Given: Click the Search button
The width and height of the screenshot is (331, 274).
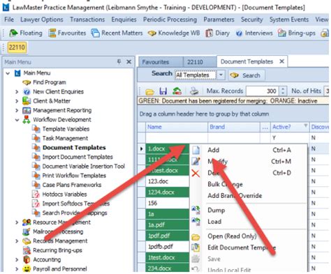Looking at the screenshot, I should [x=247, y=75].
